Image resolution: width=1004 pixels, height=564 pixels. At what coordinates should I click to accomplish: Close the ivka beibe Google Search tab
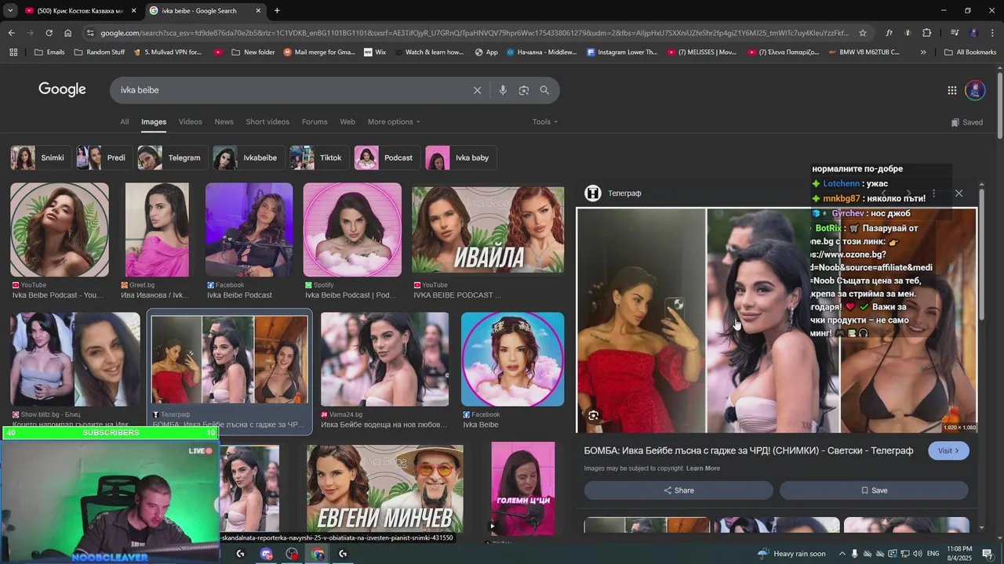pos(258,11)
